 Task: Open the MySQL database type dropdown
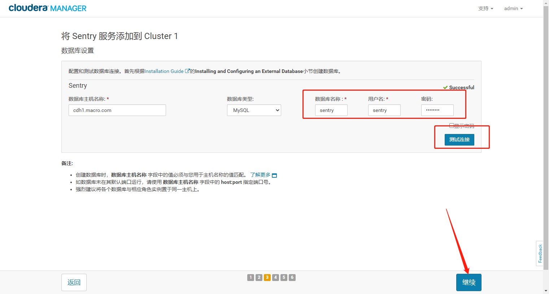coord(254,110)
